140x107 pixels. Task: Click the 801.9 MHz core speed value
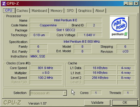[46, 68]
